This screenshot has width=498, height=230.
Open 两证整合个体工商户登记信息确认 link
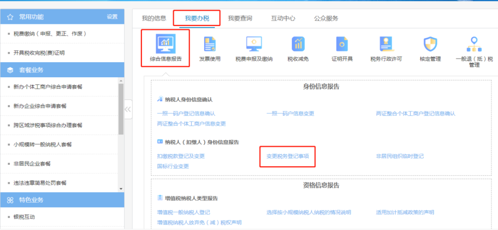click(416, 114)
